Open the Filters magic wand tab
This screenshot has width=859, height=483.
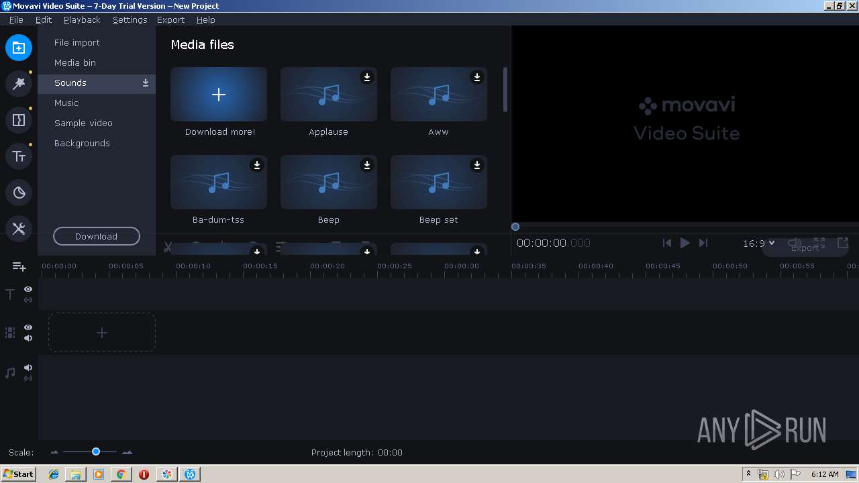tap(19, 84)
